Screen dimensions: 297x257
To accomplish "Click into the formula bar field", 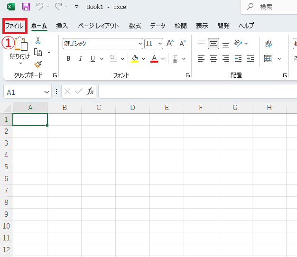I will (198, 92).
